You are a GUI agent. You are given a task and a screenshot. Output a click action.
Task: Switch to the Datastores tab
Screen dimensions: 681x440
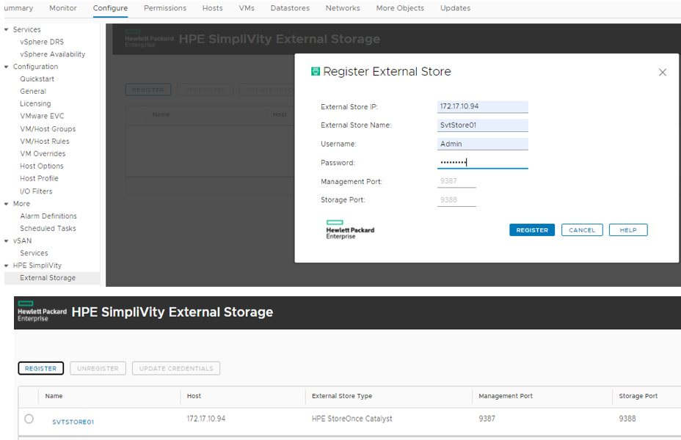[290, 8]
